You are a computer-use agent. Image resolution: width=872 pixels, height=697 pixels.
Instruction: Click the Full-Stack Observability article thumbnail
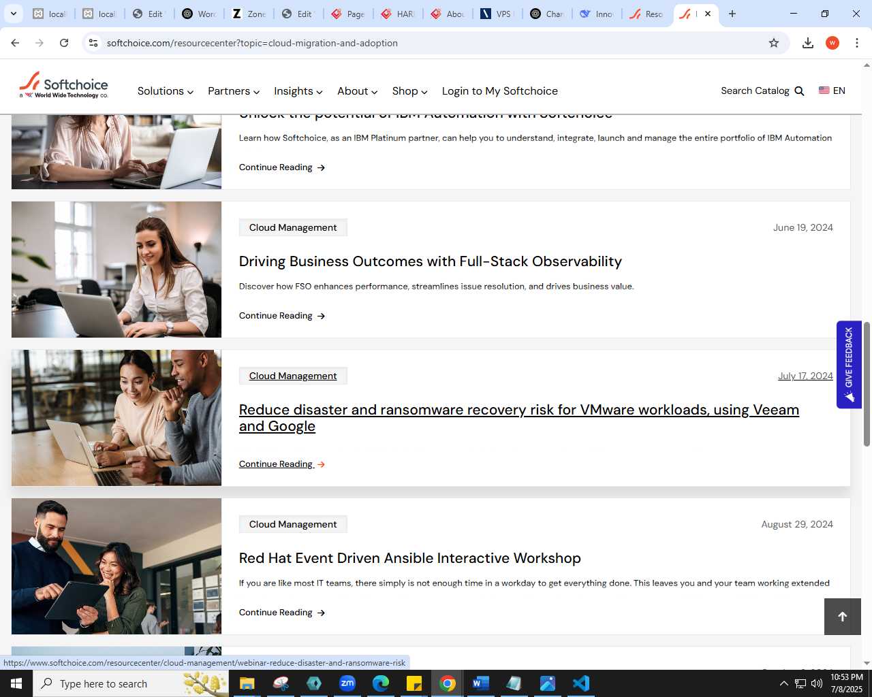tap(116, 270)
